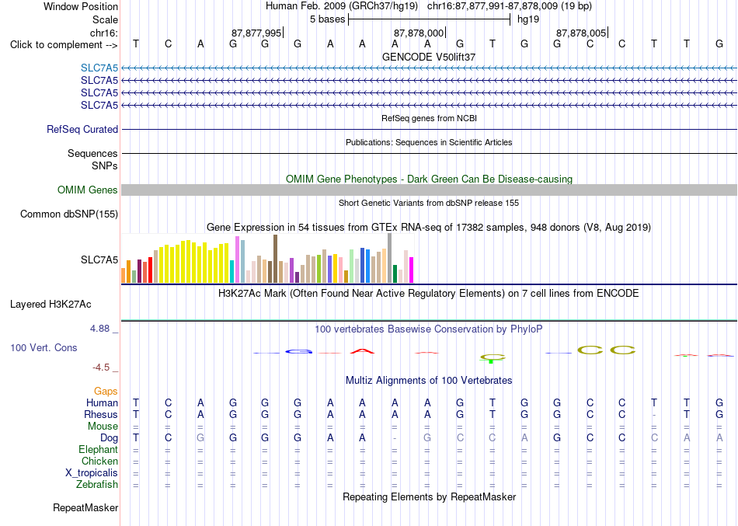Click the 'hg19' text next to scale bar

[528, 19]
